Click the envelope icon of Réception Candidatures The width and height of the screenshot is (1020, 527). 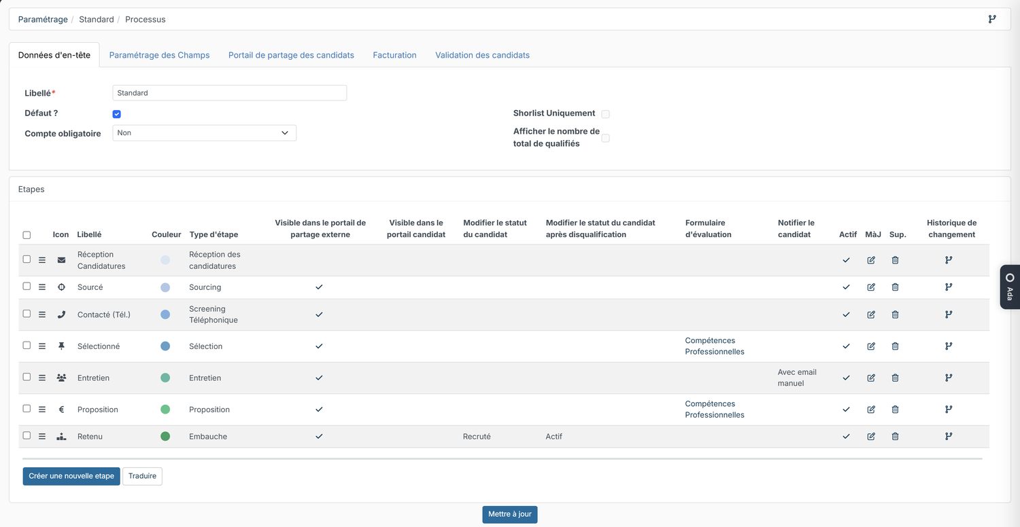pyautogui.click(x=61, y=260)
